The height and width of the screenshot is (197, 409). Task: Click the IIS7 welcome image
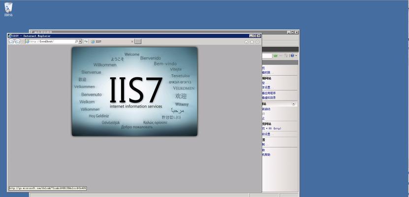134,91
